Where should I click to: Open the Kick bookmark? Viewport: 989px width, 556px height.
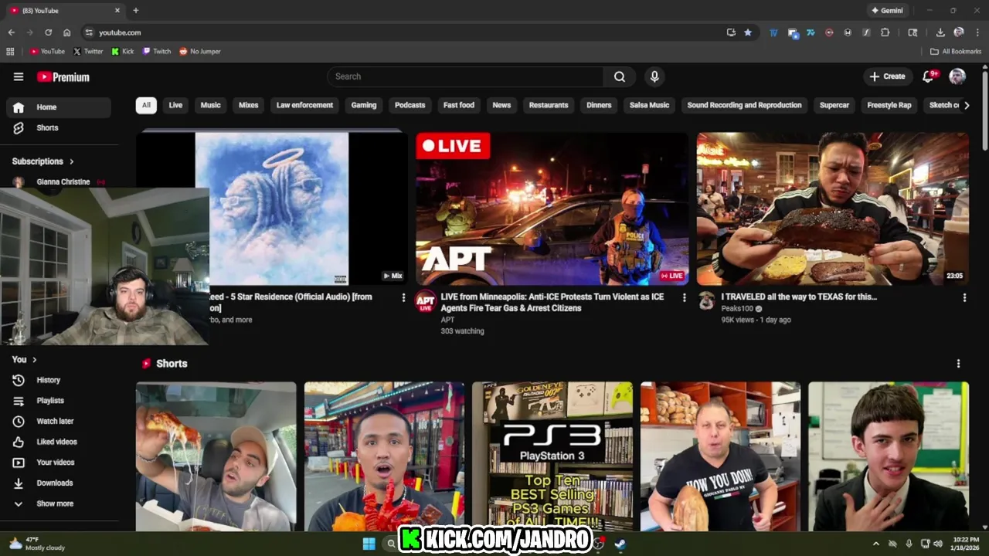click(123, 52)
